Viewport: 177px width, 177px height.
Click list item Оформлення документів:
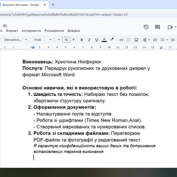point(65,107)
